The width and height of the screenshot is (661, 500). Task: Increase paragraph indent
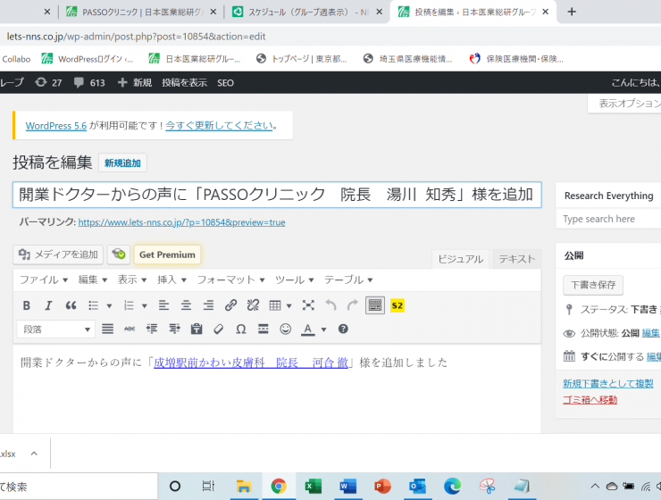pyautogui.click(x=174, y=329)
